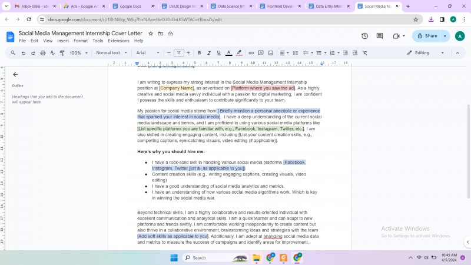Open the zoom level dropdown
The width and height of the screenshot is (471, 265).
tap(79, 53)
